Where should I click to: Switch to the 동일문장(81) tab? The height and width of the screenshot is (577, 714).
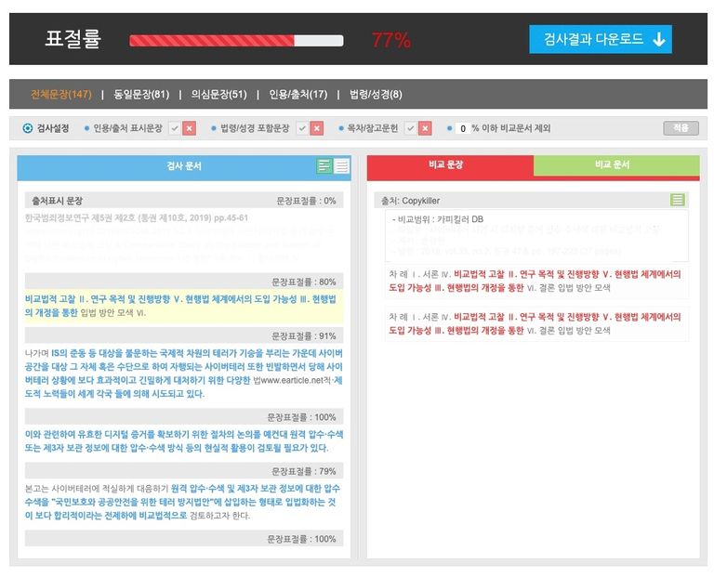[x=141, y=94]
